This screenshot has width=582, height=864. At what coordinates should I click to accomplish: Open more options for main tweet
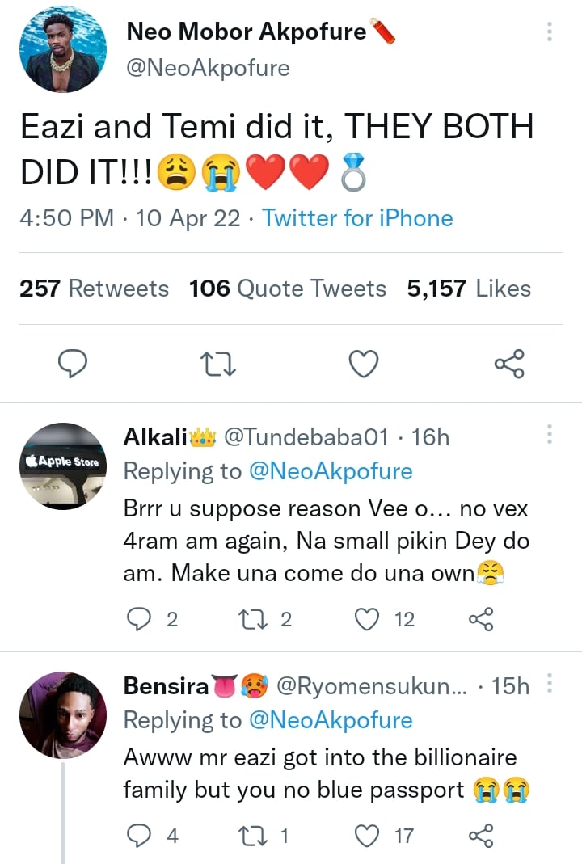[x=550, y=32]
